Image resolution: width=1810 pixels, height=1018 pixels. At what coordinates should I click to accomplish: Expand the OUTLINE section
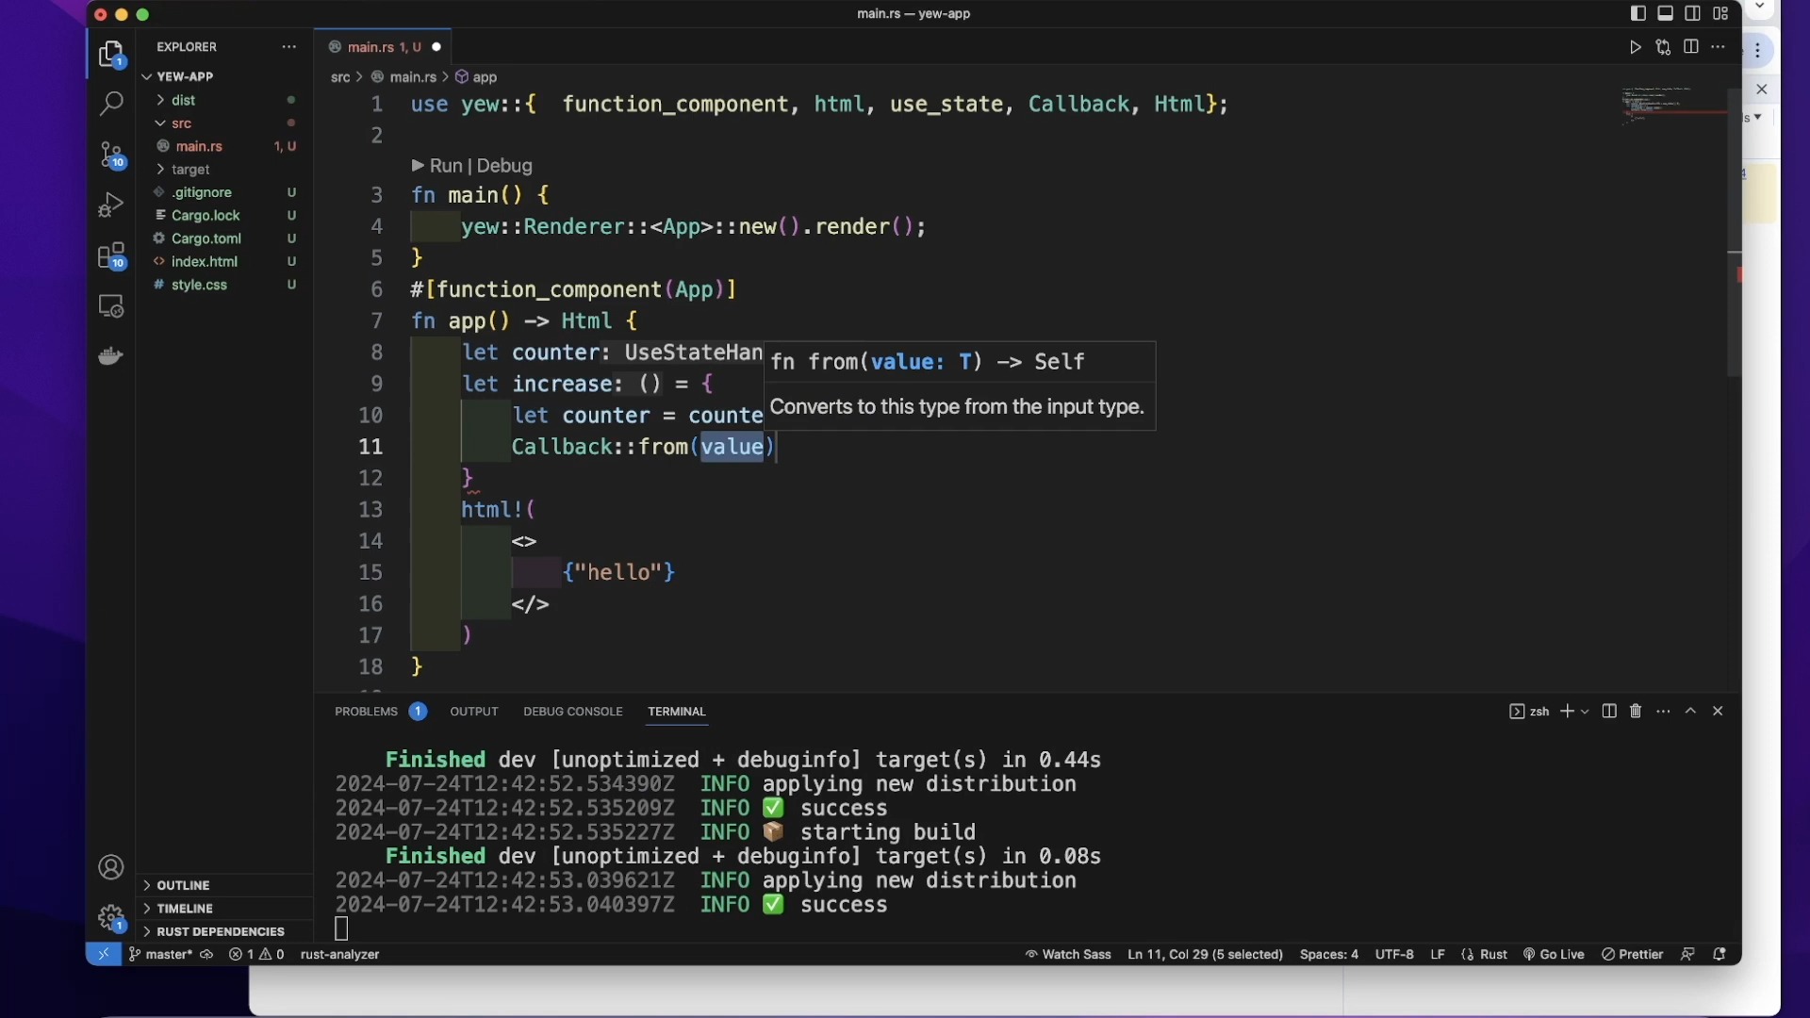(x=183, y=885)
